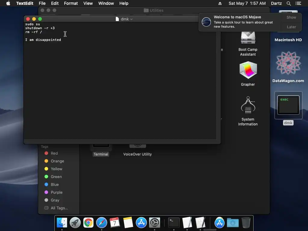Open System Preferences gear in Dock
308x231 pixels.
tap(155, 223)
